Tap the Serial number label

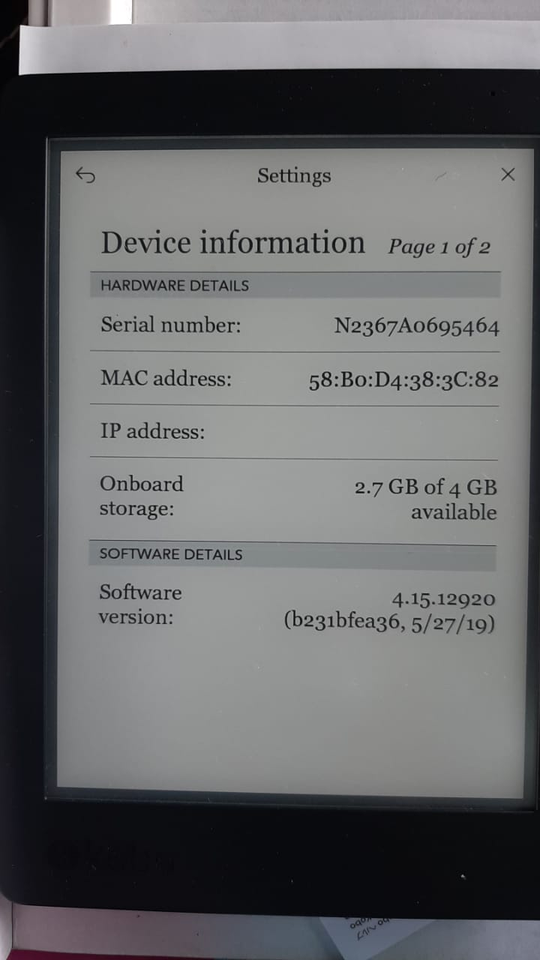pos(171,325)
